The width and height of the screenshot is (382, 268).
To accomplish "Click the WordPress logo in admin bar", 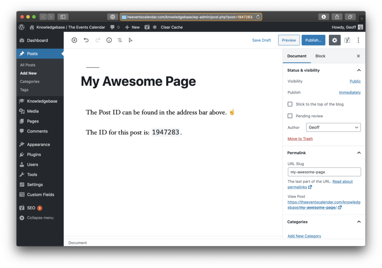I will coord(22,27).
